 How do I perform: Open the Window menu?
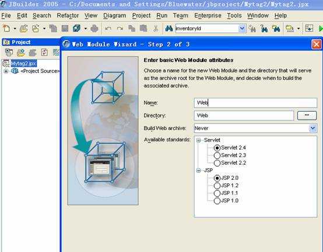(x=258, y=16)
